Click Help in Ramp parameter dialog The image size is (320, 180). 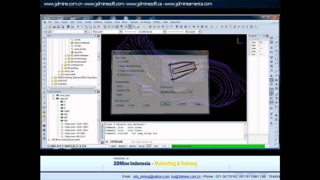point(198,104)
